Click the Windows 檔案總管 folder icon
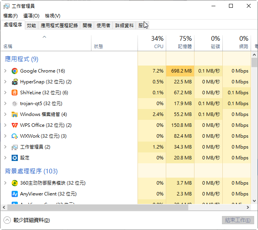The height and width of the screenshot is (230, 258). click(15, 114)
